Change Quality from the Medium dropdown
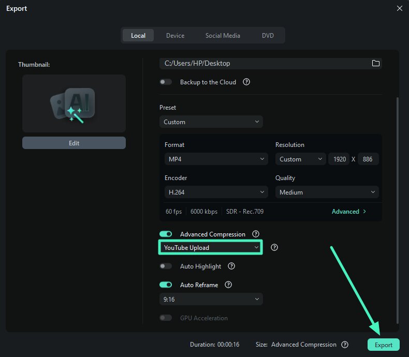This screenshot has height=357, width=409. (327, 192)
